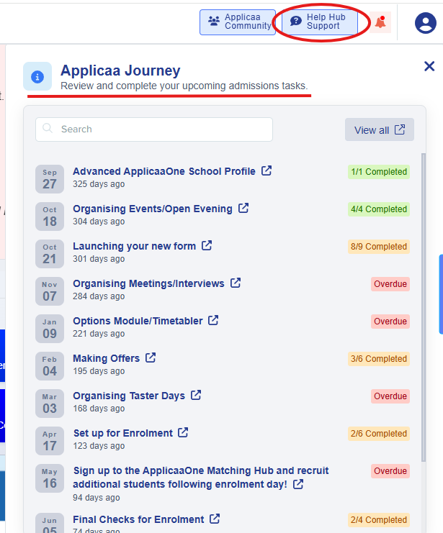Viewport: 443px width, 533px height.
Task: Open Options Module/Timetabler task
Action: click(138, 321)
